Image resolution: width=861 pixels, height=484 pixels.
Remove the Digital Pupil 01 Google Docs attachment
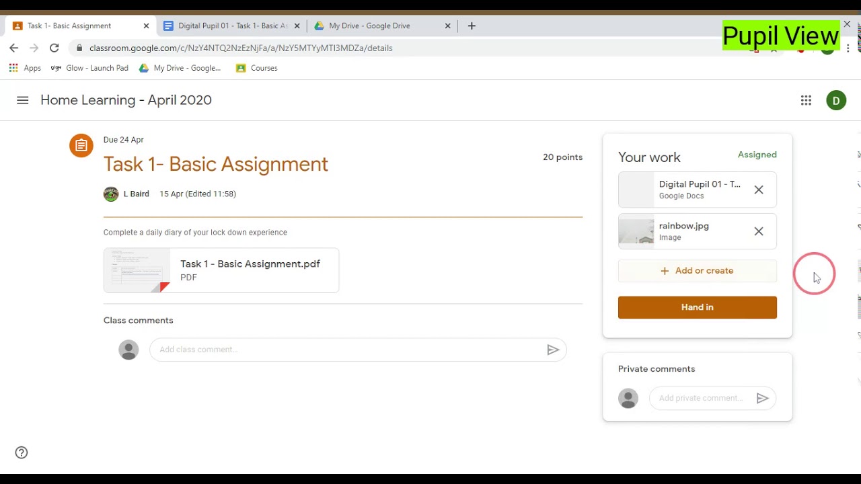pos(759,190)
